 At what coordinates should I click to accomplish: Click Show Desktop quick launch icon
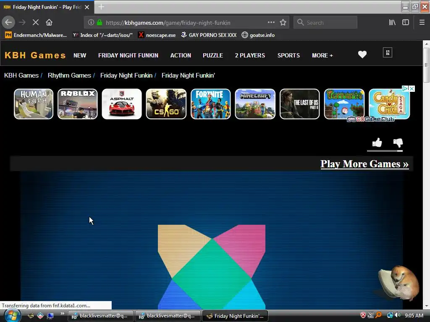[50, 316]
